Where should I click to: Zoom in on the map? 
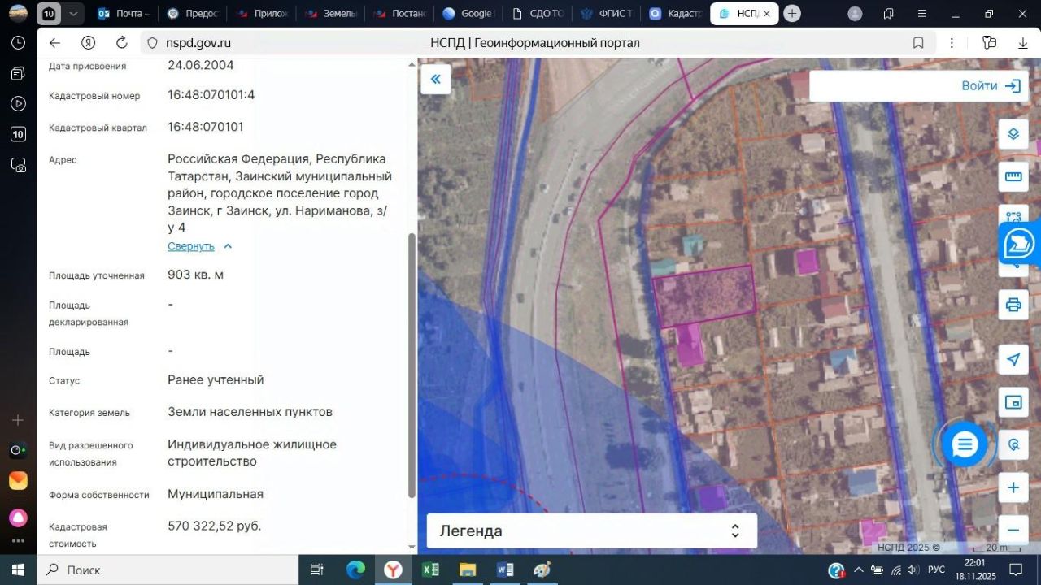(1013, 487)
